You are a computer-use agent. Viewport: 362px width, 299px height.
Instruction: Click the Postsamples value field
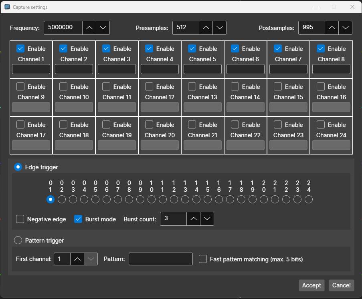coord(311,28)
